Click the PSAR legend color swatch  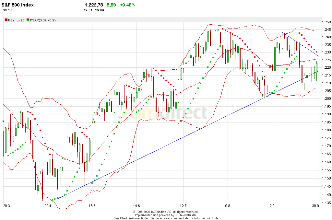(x=28, y=20)
